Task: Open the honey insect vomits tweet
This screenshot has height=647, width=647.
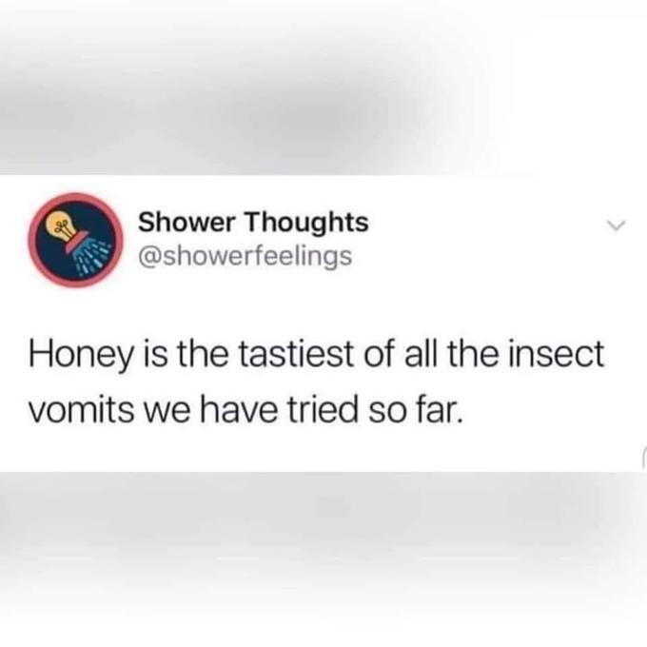Action: tap(317, 381)
